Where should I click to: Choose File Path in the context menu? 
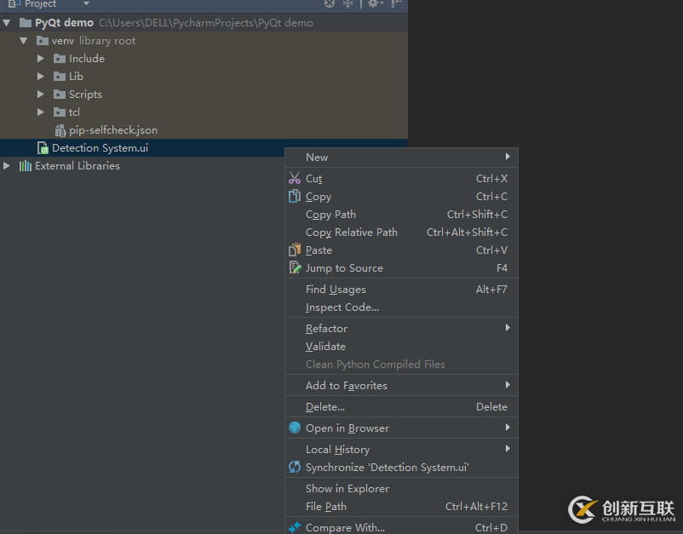401,507
